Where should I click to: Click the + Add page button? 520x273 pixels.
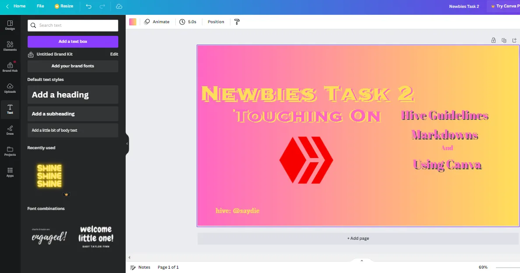tap(358, 238)
